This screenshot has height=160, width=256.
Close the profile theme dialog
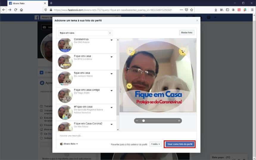(197, 21)
